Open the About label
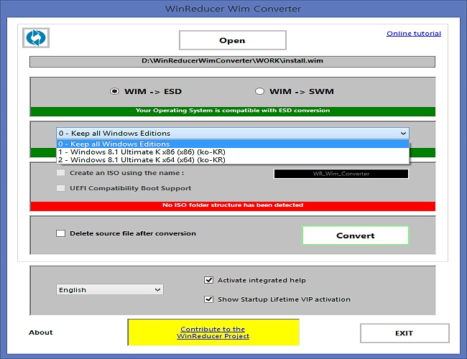Screen dimensions: 467x359 pyautogui.click(x=41, y=332)
